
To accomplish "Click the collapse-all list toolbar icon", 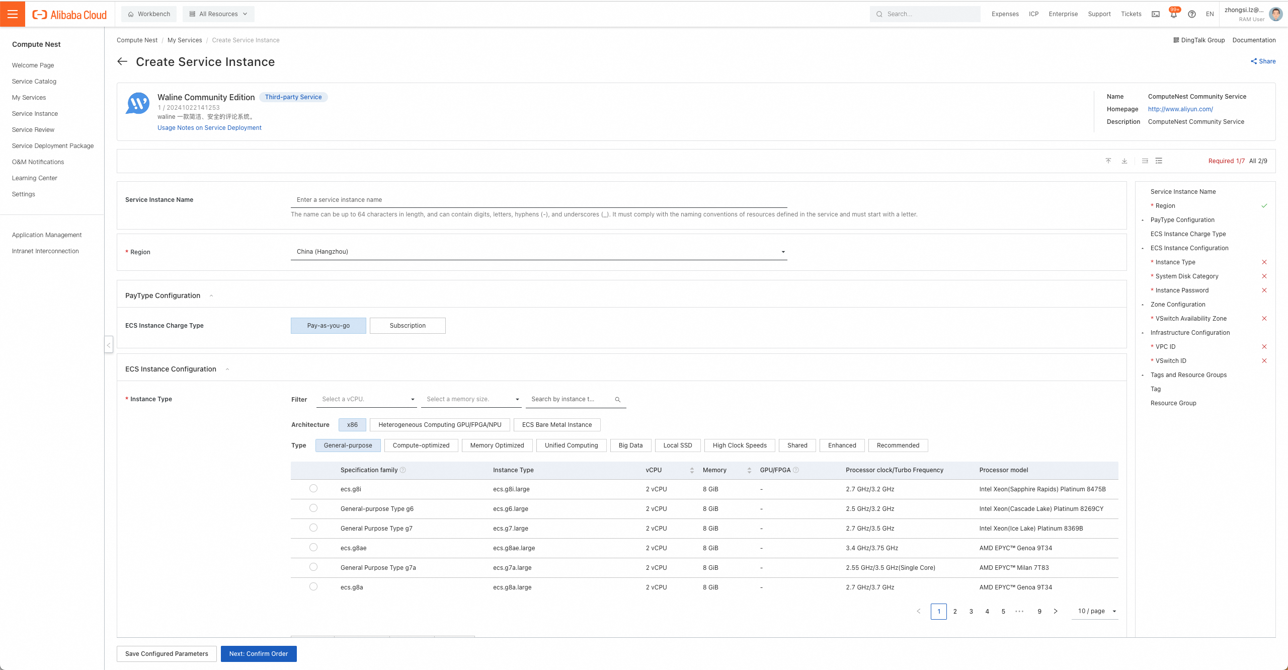I will click(1145, 161).
